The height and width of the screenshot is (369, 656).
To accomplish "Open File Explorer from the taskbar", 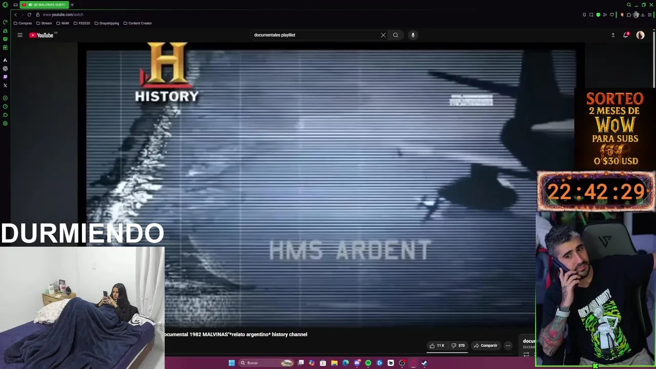I will (334, 363).
